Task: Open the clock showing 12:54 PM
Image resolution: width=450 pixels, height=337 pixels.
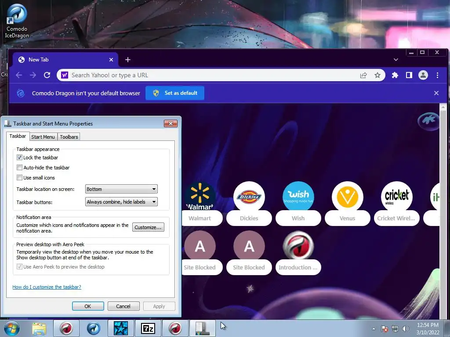Action: click(x=428, y=329)
